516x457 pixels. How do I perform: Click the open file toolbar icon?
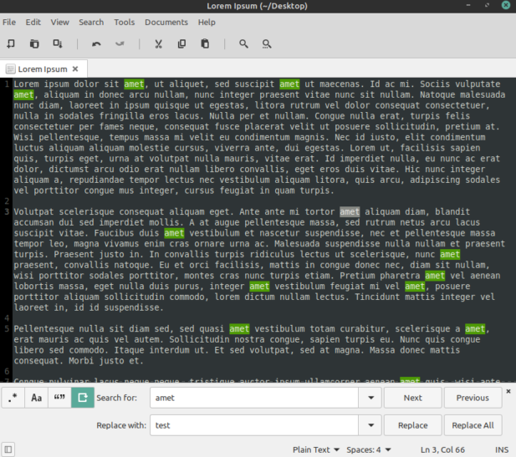(34, 43)
